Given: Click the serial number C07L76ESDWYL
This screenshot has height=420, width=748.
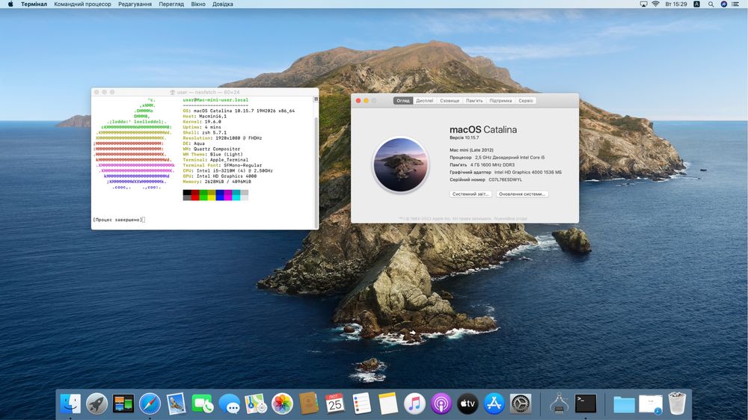Looking at the screenshot, I should click(x=505, y=179).
